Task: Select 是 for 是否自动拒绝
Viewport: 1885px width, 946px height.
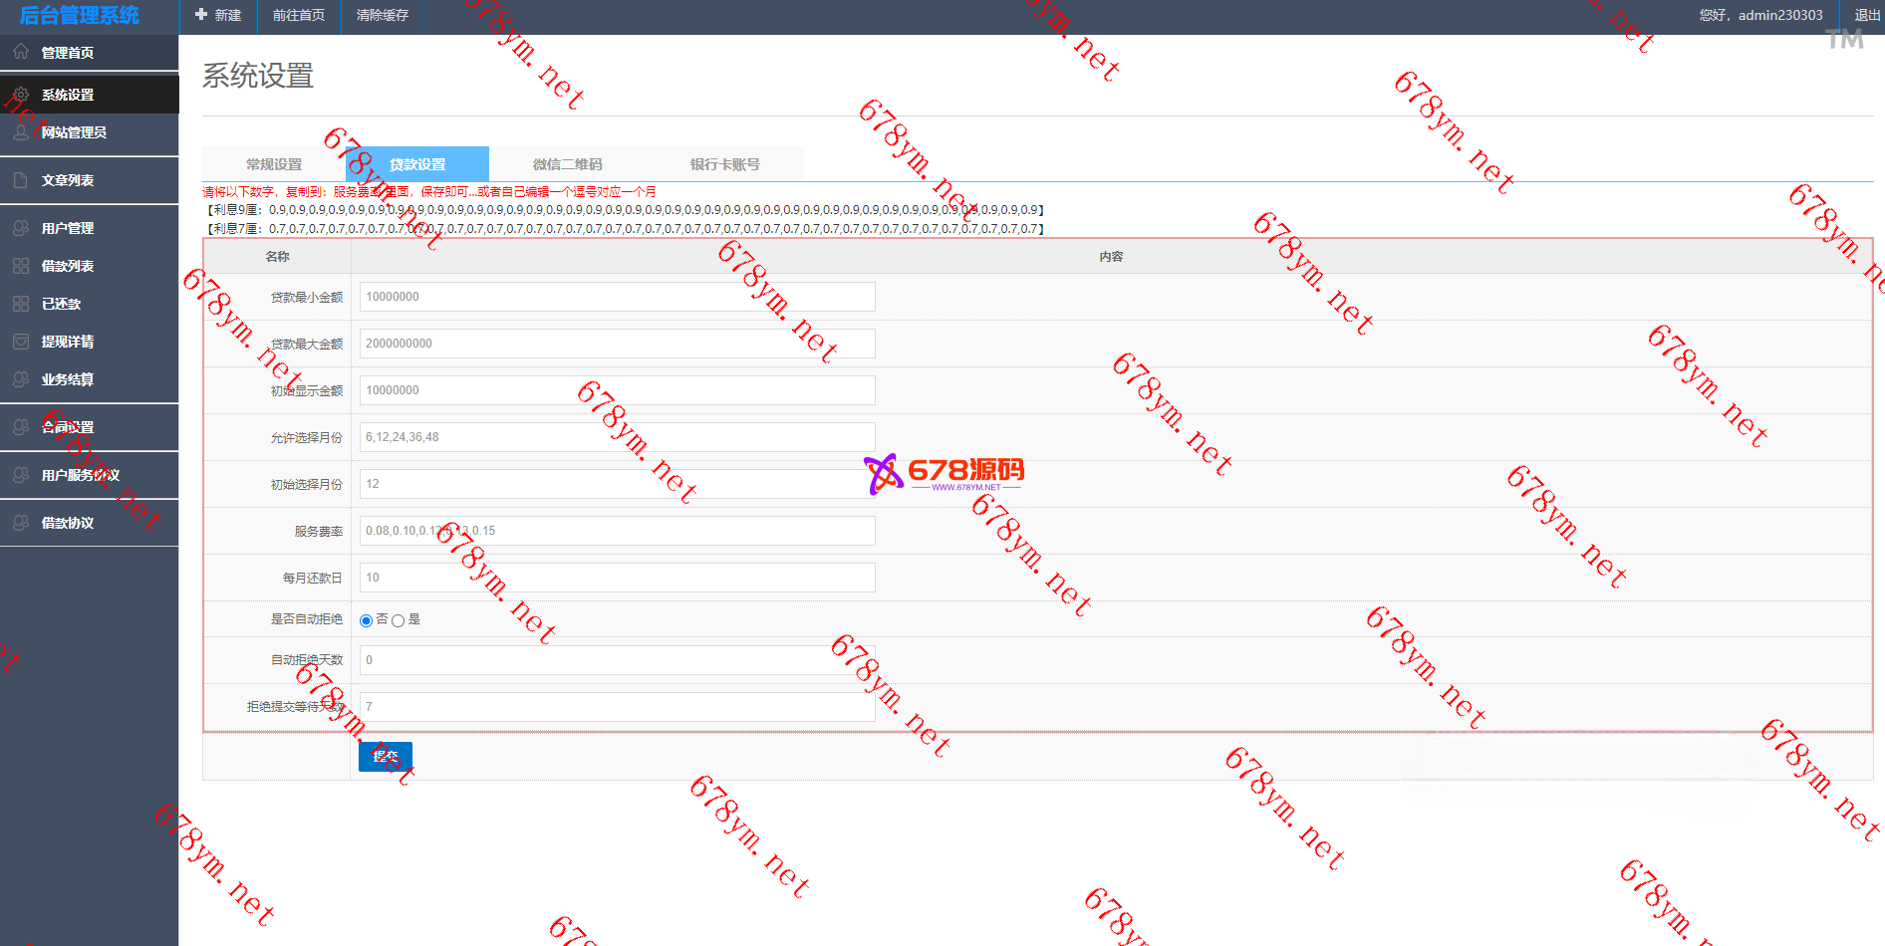Action: pos(399,620)
